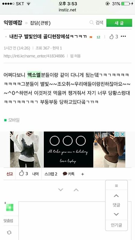The height and width of the screenshot is (240, 135).
Task: Tap the refresh arrows icon near comment box
Action: click(x=9, y=233)
